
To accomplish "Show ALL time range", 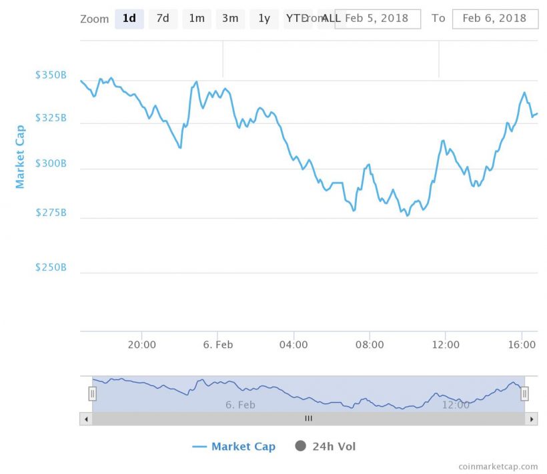I will (x=332, y=19).
